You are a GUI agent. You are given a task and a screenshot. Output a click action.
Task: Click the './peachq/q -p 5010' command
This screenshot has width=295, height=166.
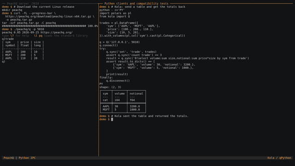pos(29,29)
